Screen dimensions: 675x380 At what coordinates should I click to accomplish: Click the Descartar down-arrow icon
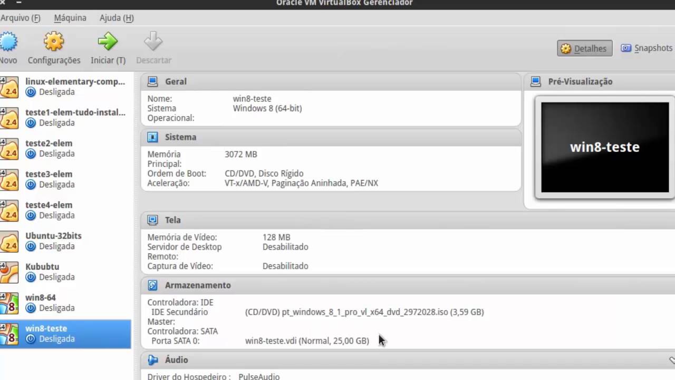(153, 41)
